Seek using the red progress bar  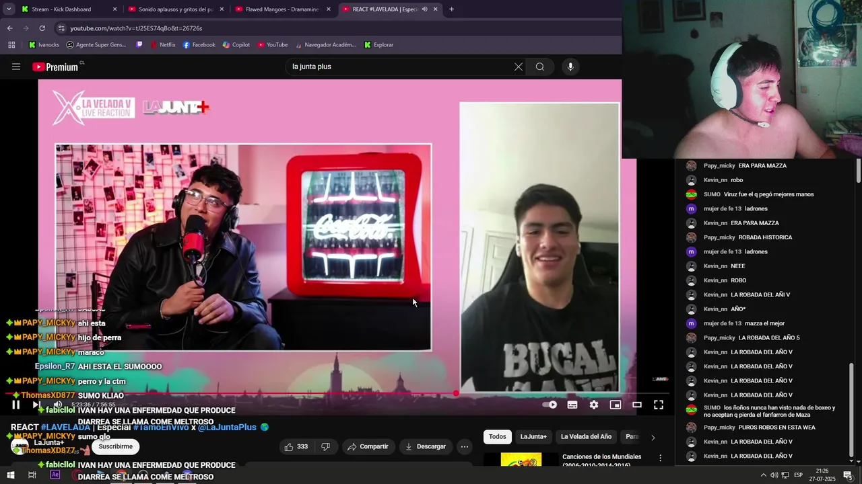click(337, 393)
